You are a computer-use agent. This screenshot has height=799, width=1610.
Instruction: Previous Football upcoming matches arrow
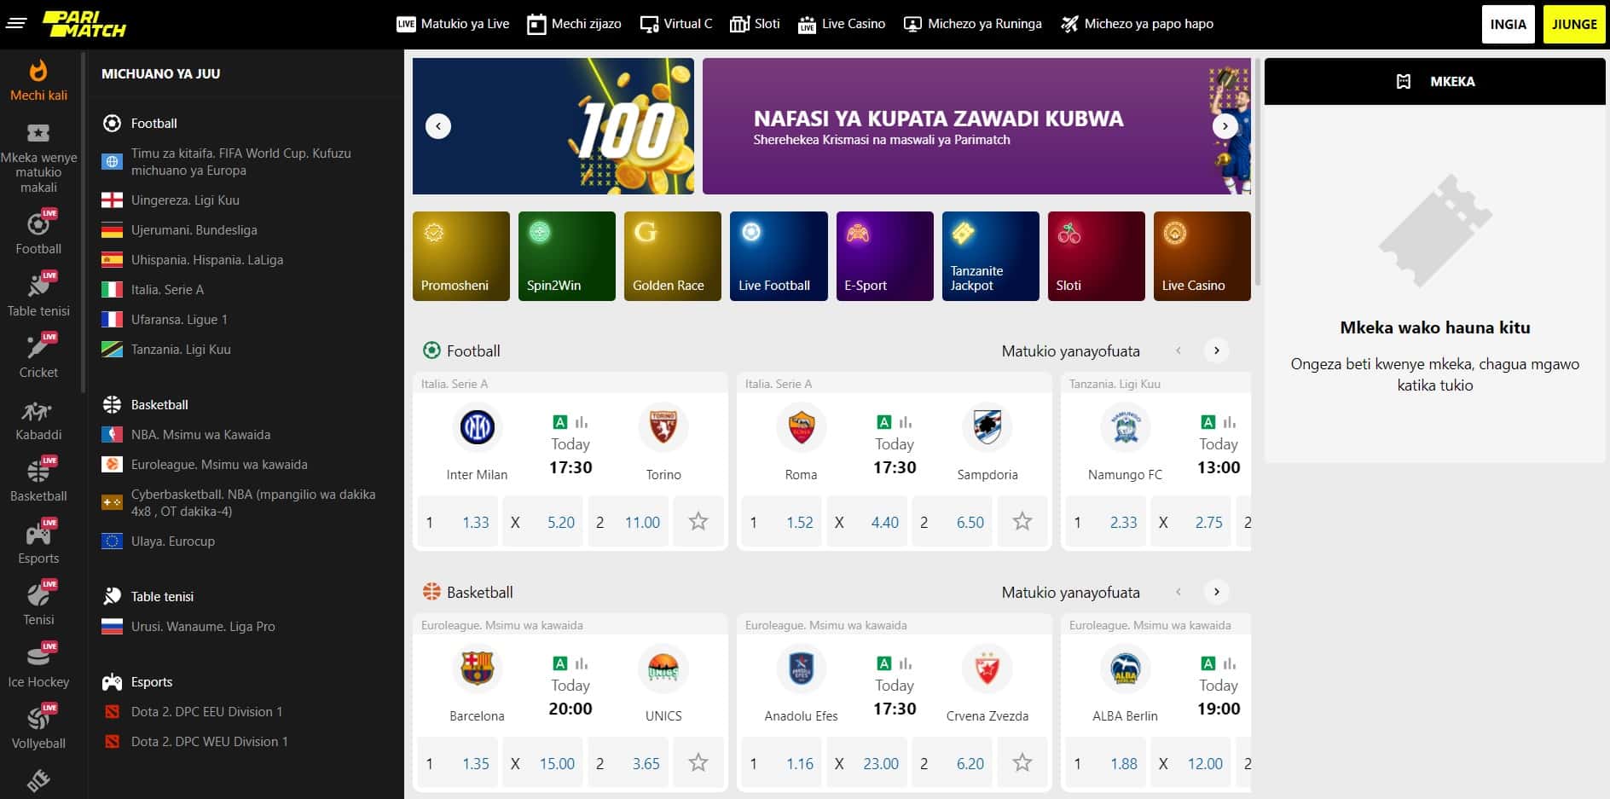1179,350
